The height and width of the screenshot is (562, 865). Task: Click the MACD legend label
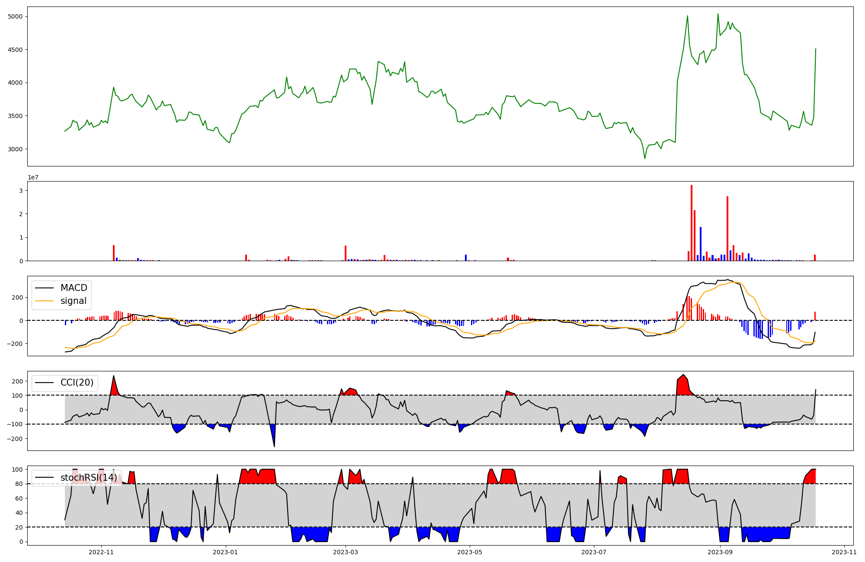click(x=74, y=288)
